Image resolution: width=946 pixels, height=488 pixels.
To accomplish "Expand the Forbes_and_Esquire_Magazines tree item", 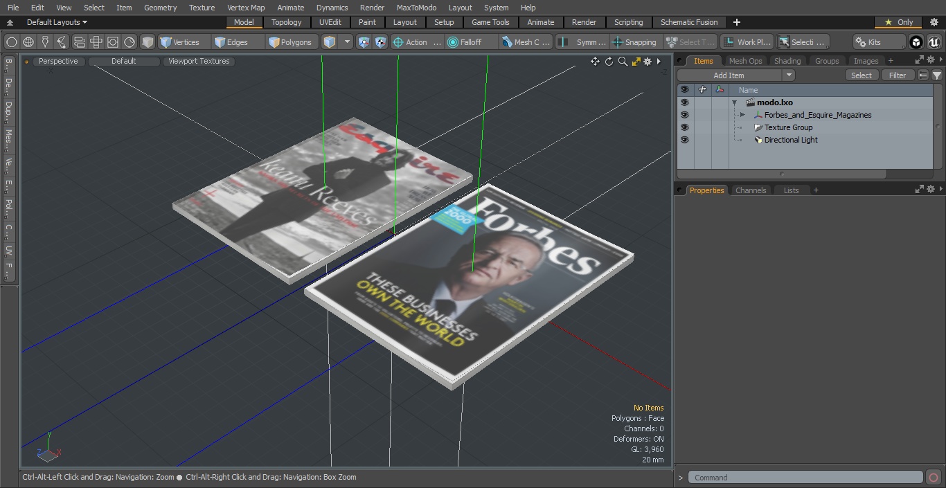I will tap(742, 115).
